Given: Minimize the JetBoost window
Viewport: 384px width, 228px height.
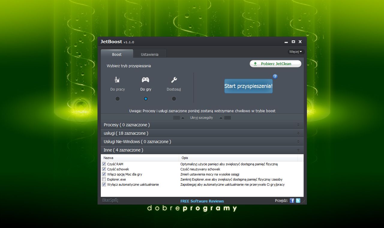Looking at the screenshot, I should (286, 42).
